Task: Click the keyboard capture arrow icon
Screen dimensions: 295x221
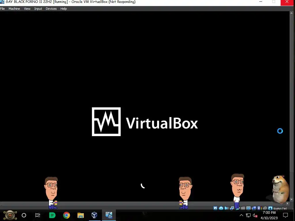Action: pos(270,208)
